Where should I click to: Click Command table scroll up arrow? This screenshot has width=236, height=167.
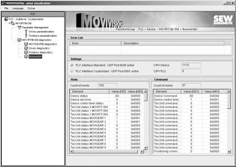tap(229, 91)
